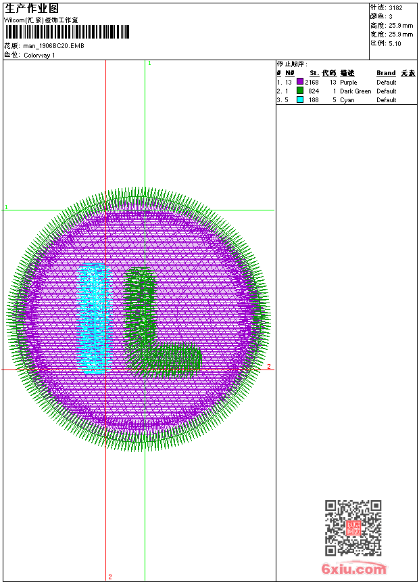Click the barcode under the Wilcom title
419x582 pixels.
(67, 32)
